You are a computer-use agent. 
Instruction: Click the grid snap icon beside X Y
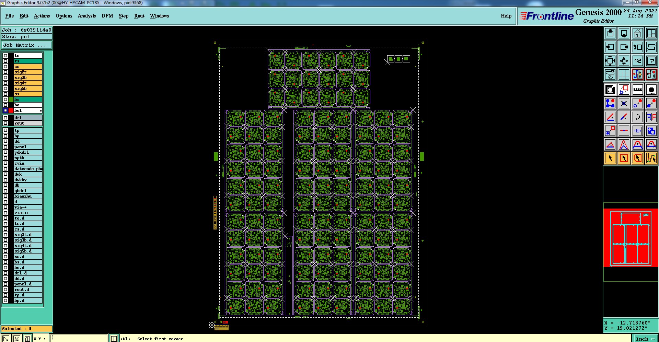27,339
